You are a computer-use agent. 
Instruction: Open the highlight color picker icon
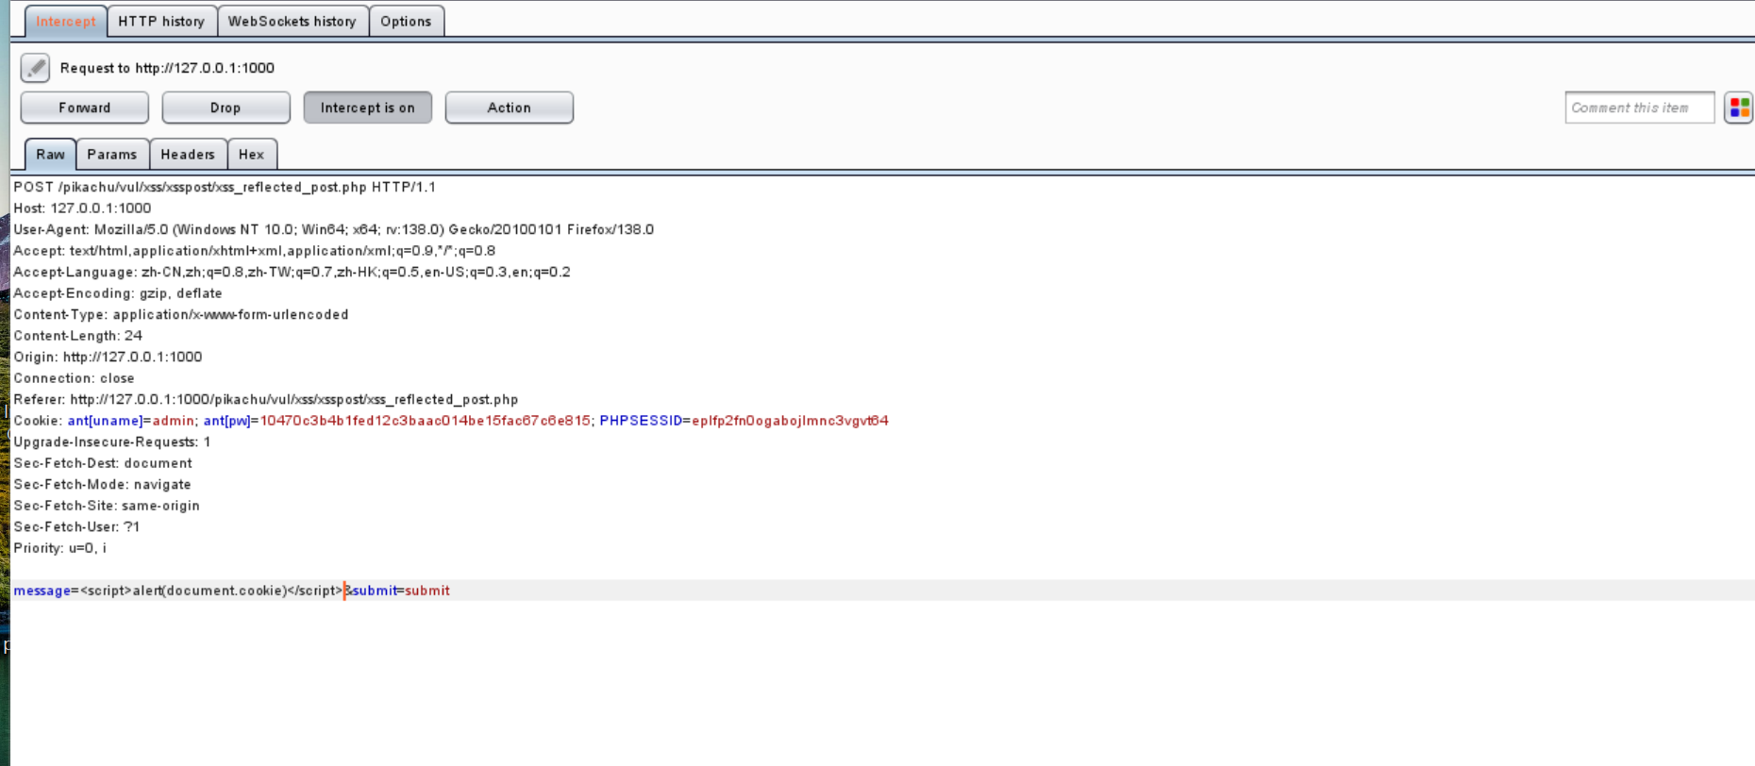1739,108
